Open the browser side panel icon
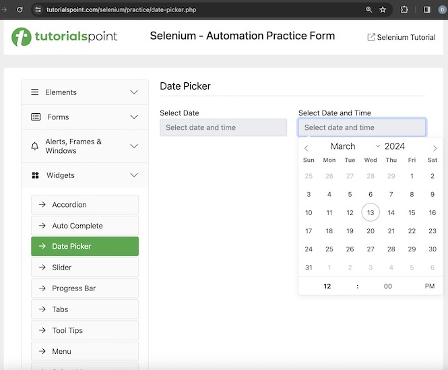448x370 pixels. click(427, 9)
